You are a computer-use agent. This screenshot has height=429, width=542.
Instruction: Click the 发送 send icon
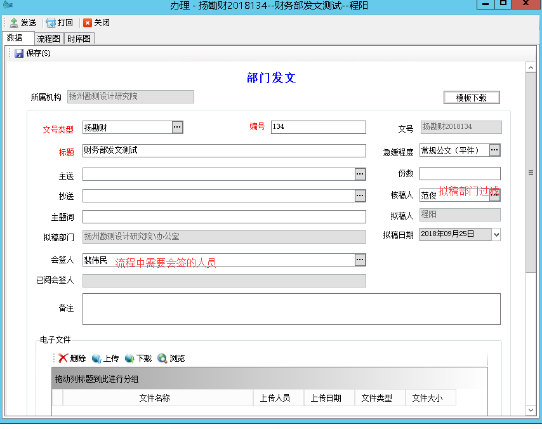(x=14, y=23)
